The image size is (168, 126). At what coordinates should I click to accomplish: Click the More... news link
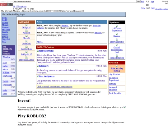[40, 42]
